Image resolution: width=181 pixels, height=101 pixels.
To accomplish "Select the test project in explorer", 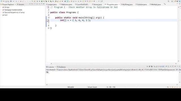I will point(5,15).
